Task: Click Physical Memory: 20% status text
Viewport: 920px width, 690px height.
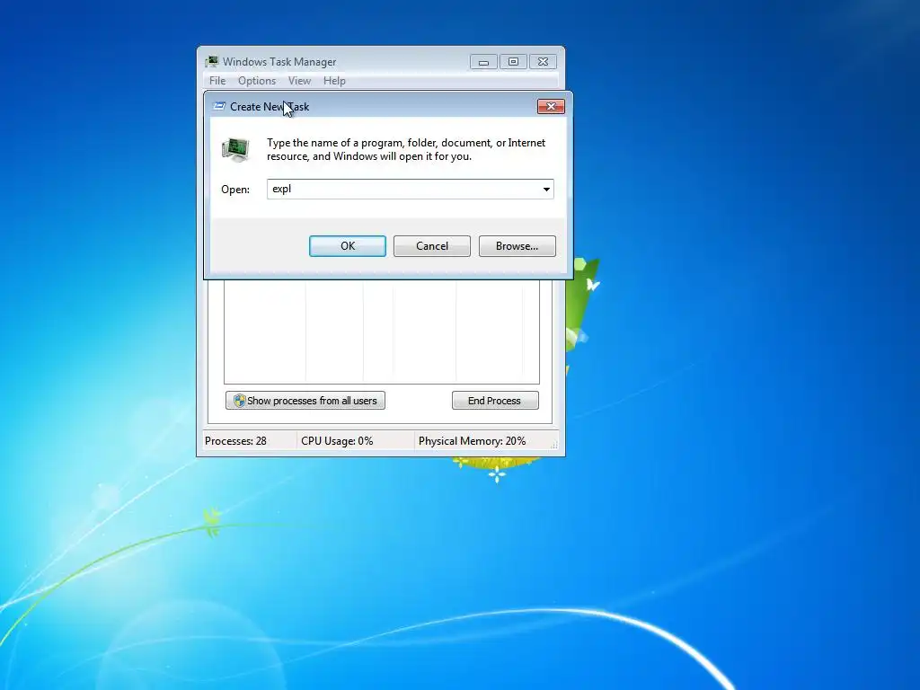Action: pyautogui.click(x=472, y=440)
